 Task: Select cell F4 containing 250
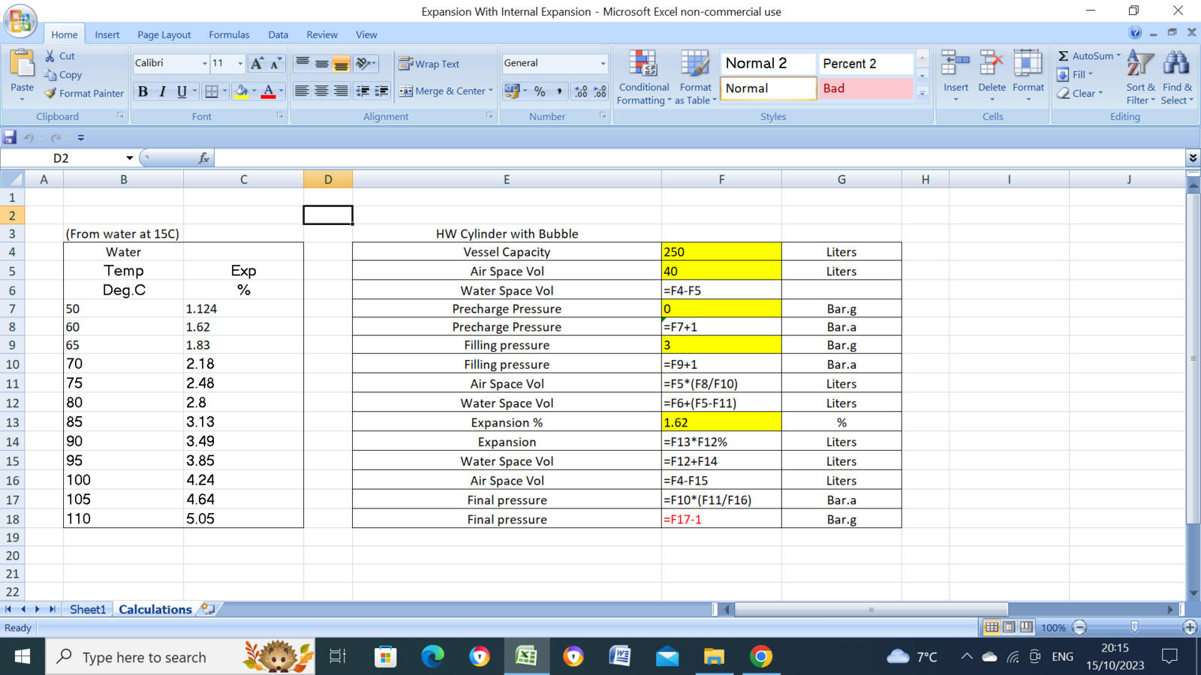(x=721, y=252)
